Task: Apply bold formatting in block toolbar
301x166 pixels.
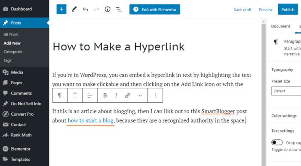Action: point(105,95)
